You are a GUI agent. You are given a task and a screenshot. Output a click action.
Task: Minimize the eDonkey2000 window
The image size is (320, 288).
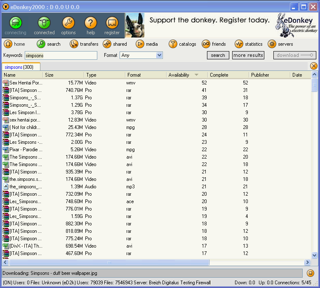[294, 7]
